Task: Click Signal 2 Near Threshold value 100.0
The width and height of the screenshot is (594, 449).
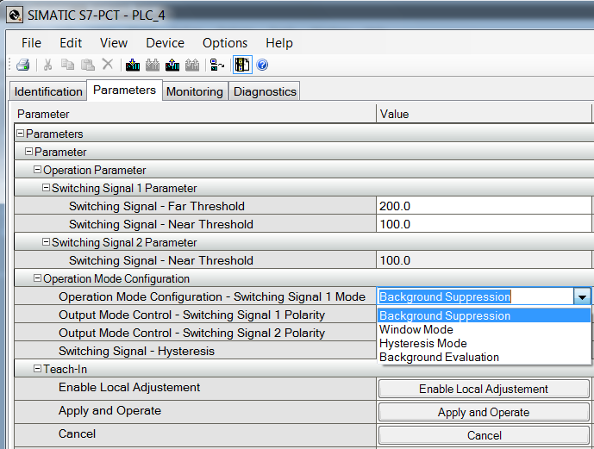Action: pyautogui.click(x=484, y=260)
